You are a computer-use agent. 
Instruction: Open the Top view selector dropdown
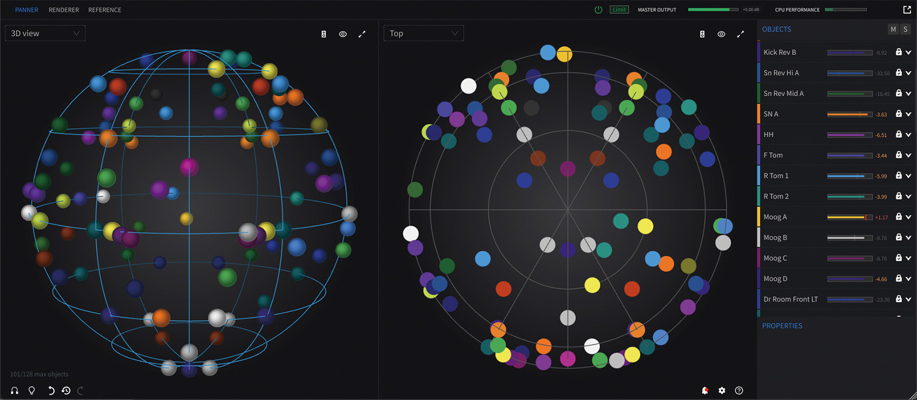click(424, 33)
